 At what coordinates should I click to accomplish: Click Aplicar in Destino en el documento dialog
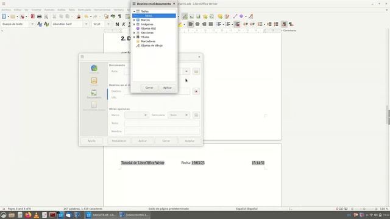click(x=168, y=88)
